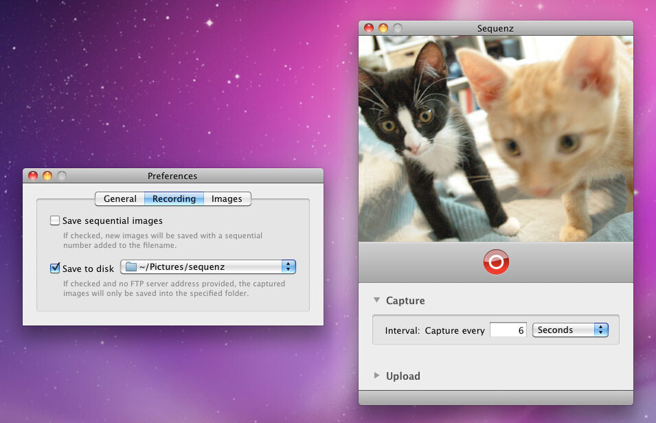
Task: Enable Save sequential images checkbox
Action: [x=55, y=221]
